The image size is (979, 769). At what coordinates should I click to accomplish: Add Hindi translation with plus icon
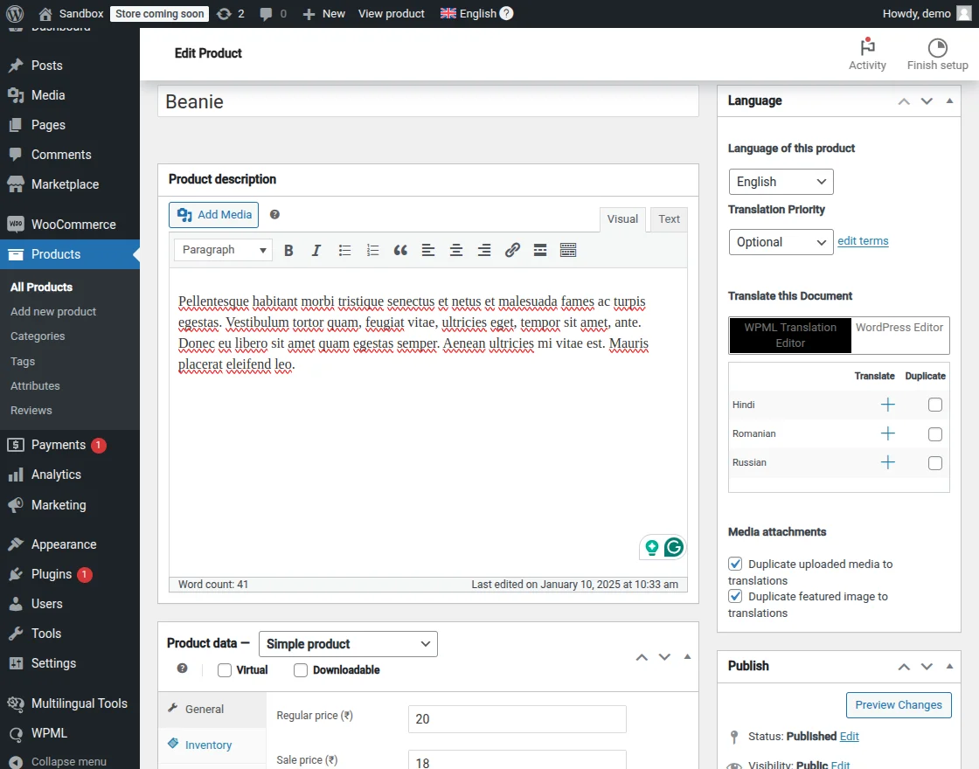[887, 405]
